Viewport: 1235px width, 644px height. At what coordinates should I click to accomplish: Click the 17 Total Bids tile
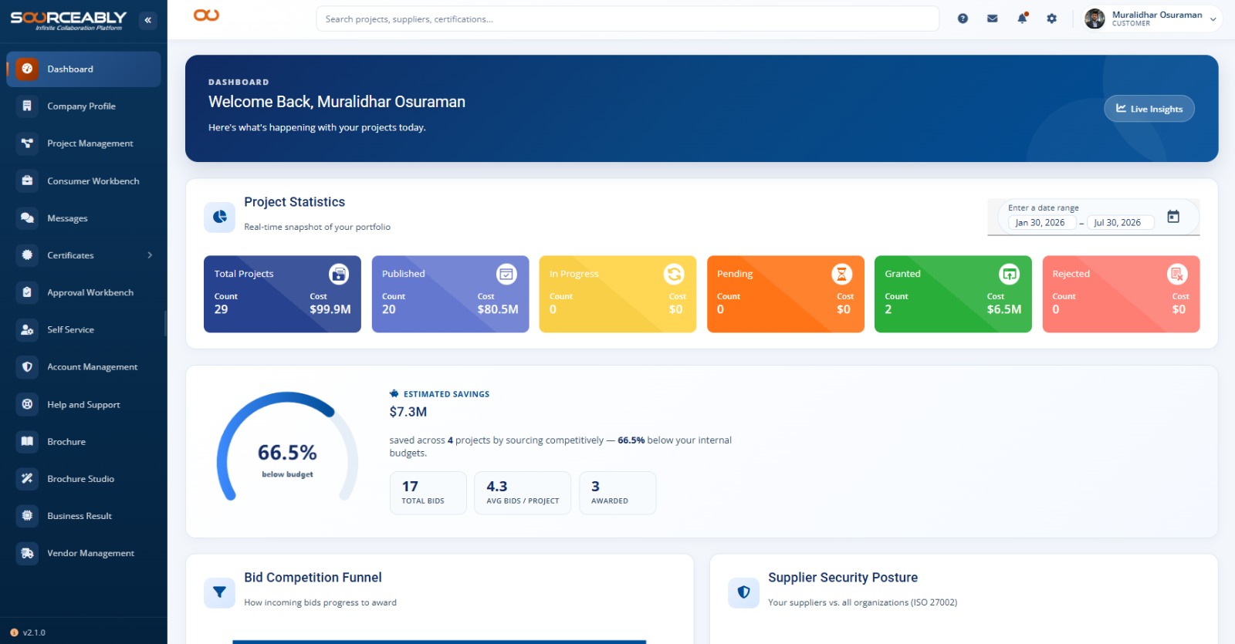pyautogui.click(x=428, y=493)
